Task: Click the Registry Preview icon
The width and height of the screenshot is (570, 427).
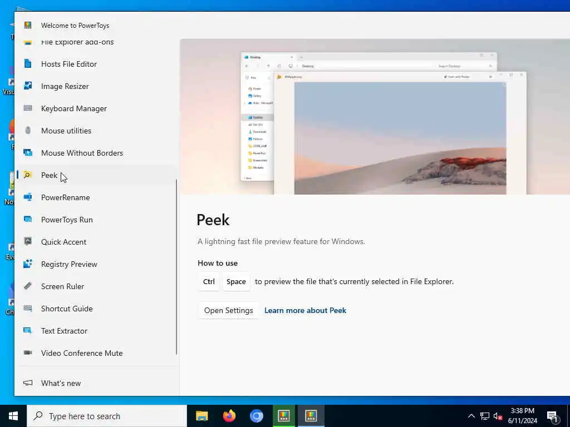Action: (x=28, y=264)
